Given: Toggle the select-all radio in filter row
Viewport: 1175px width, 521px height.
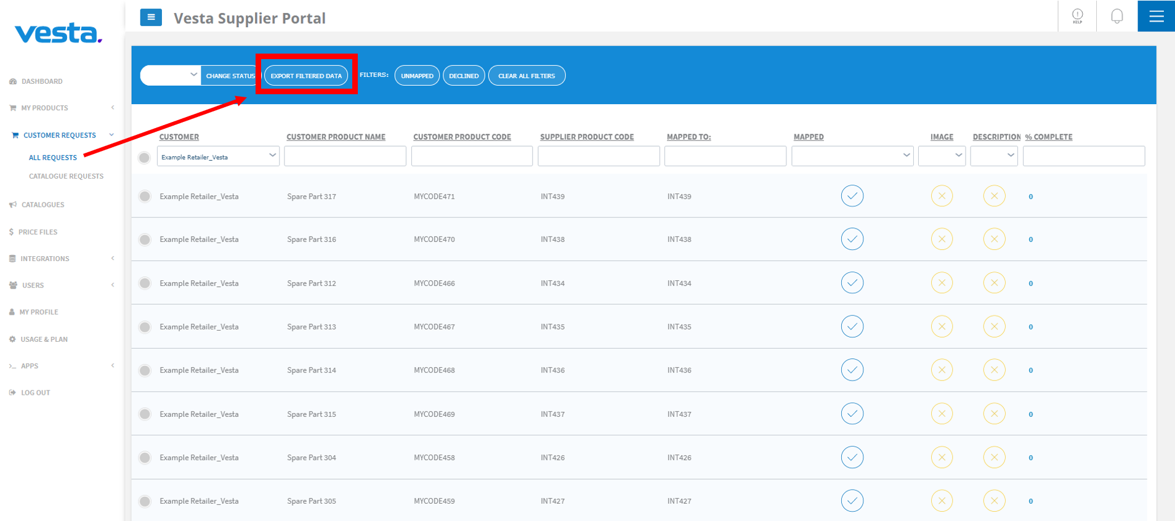Looking at the screenshot, I should click(x=144, y=158).
